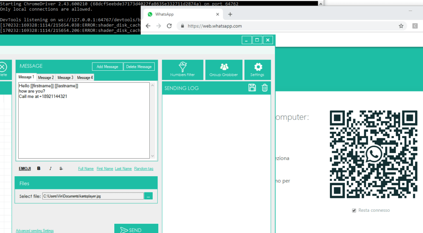Click the WhatsApp QR code in Chrome
This screenshot has height=233, width=423.
pos(374,154)
